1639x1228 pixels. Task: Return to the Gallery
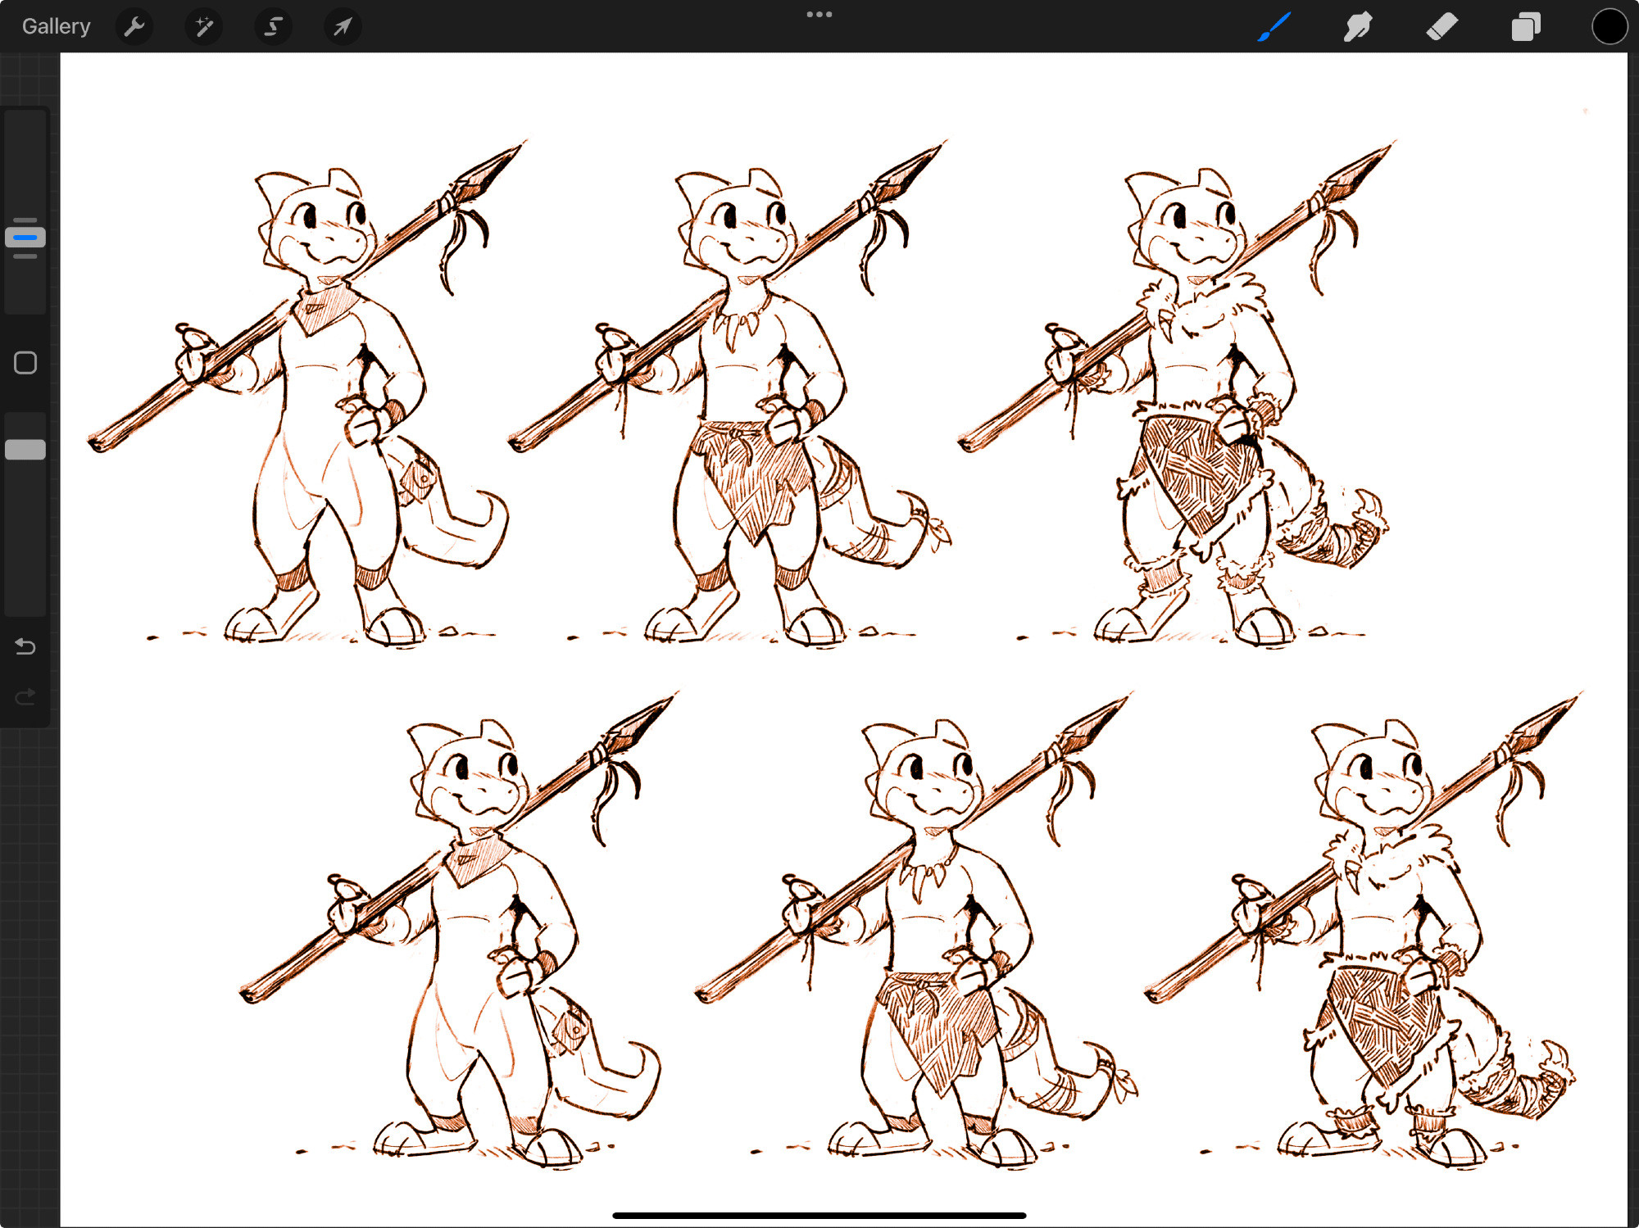(56, 26)
